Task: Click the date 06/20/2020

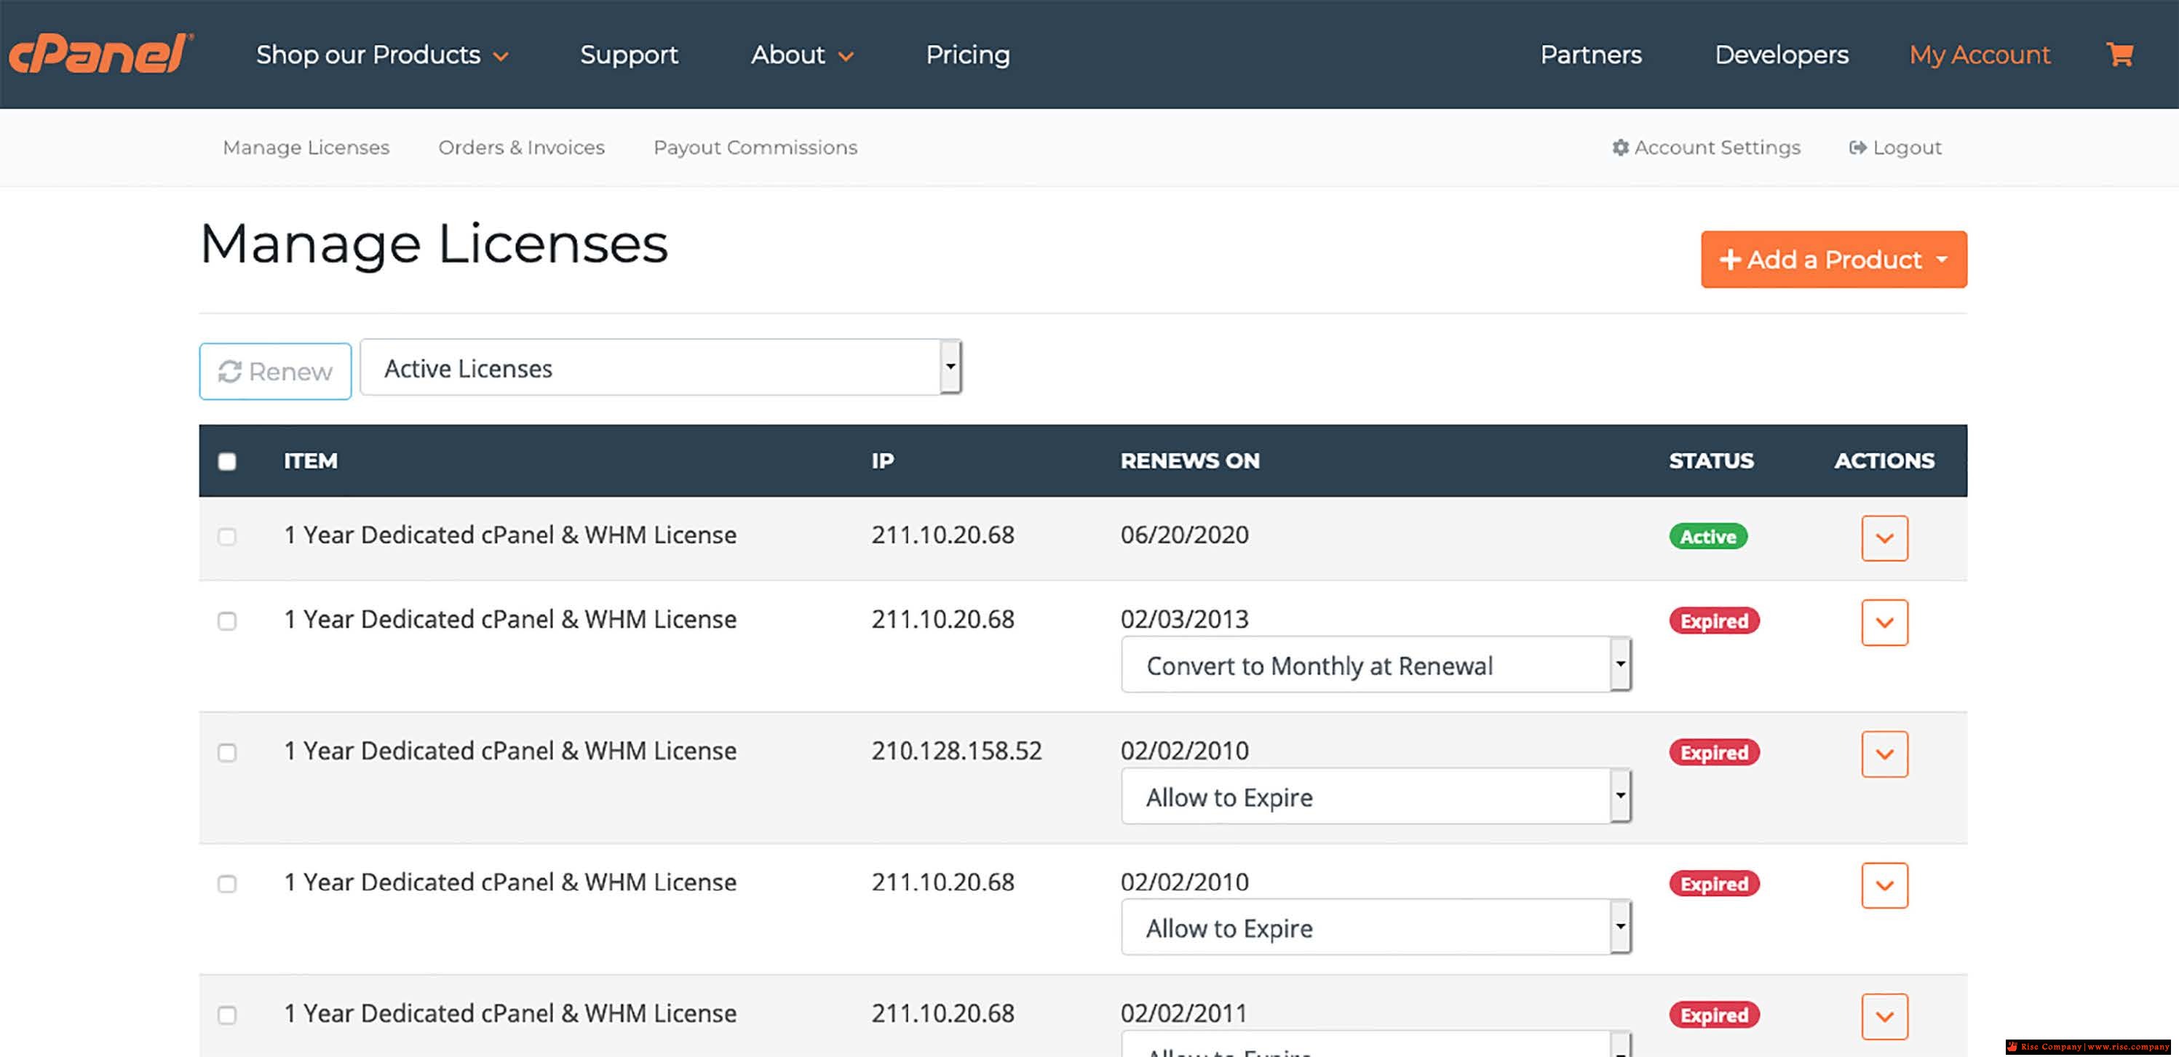Action: tap(1184, 535)
